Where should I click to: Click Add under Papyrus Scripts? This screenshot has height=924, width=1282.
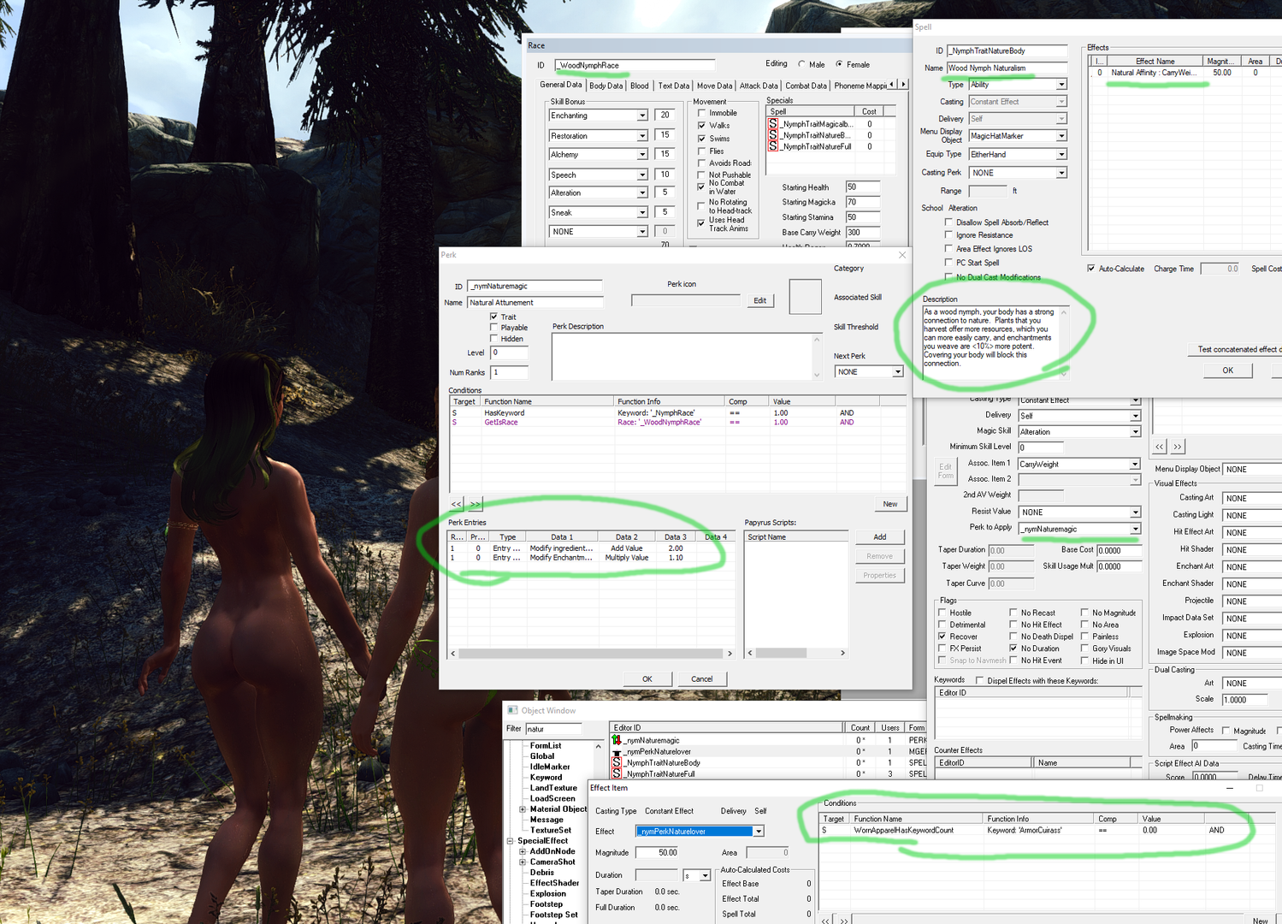tap(879, 537)
